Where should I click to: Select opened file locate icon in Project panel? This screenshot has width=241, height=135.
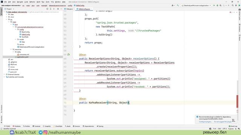pyautogui.click(x=47, y=9)
